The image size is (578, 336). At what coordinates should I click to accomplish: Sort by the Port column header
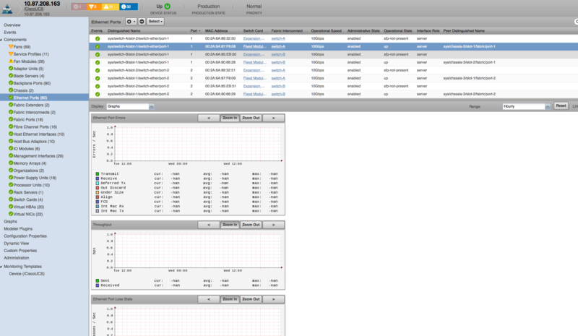195,31
